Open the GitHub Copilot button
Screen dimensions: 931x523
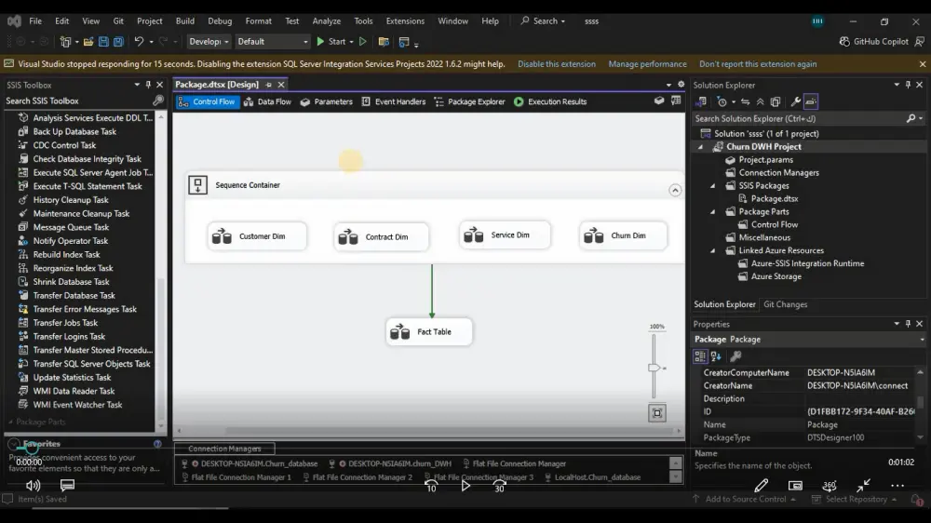pos(874,42)
